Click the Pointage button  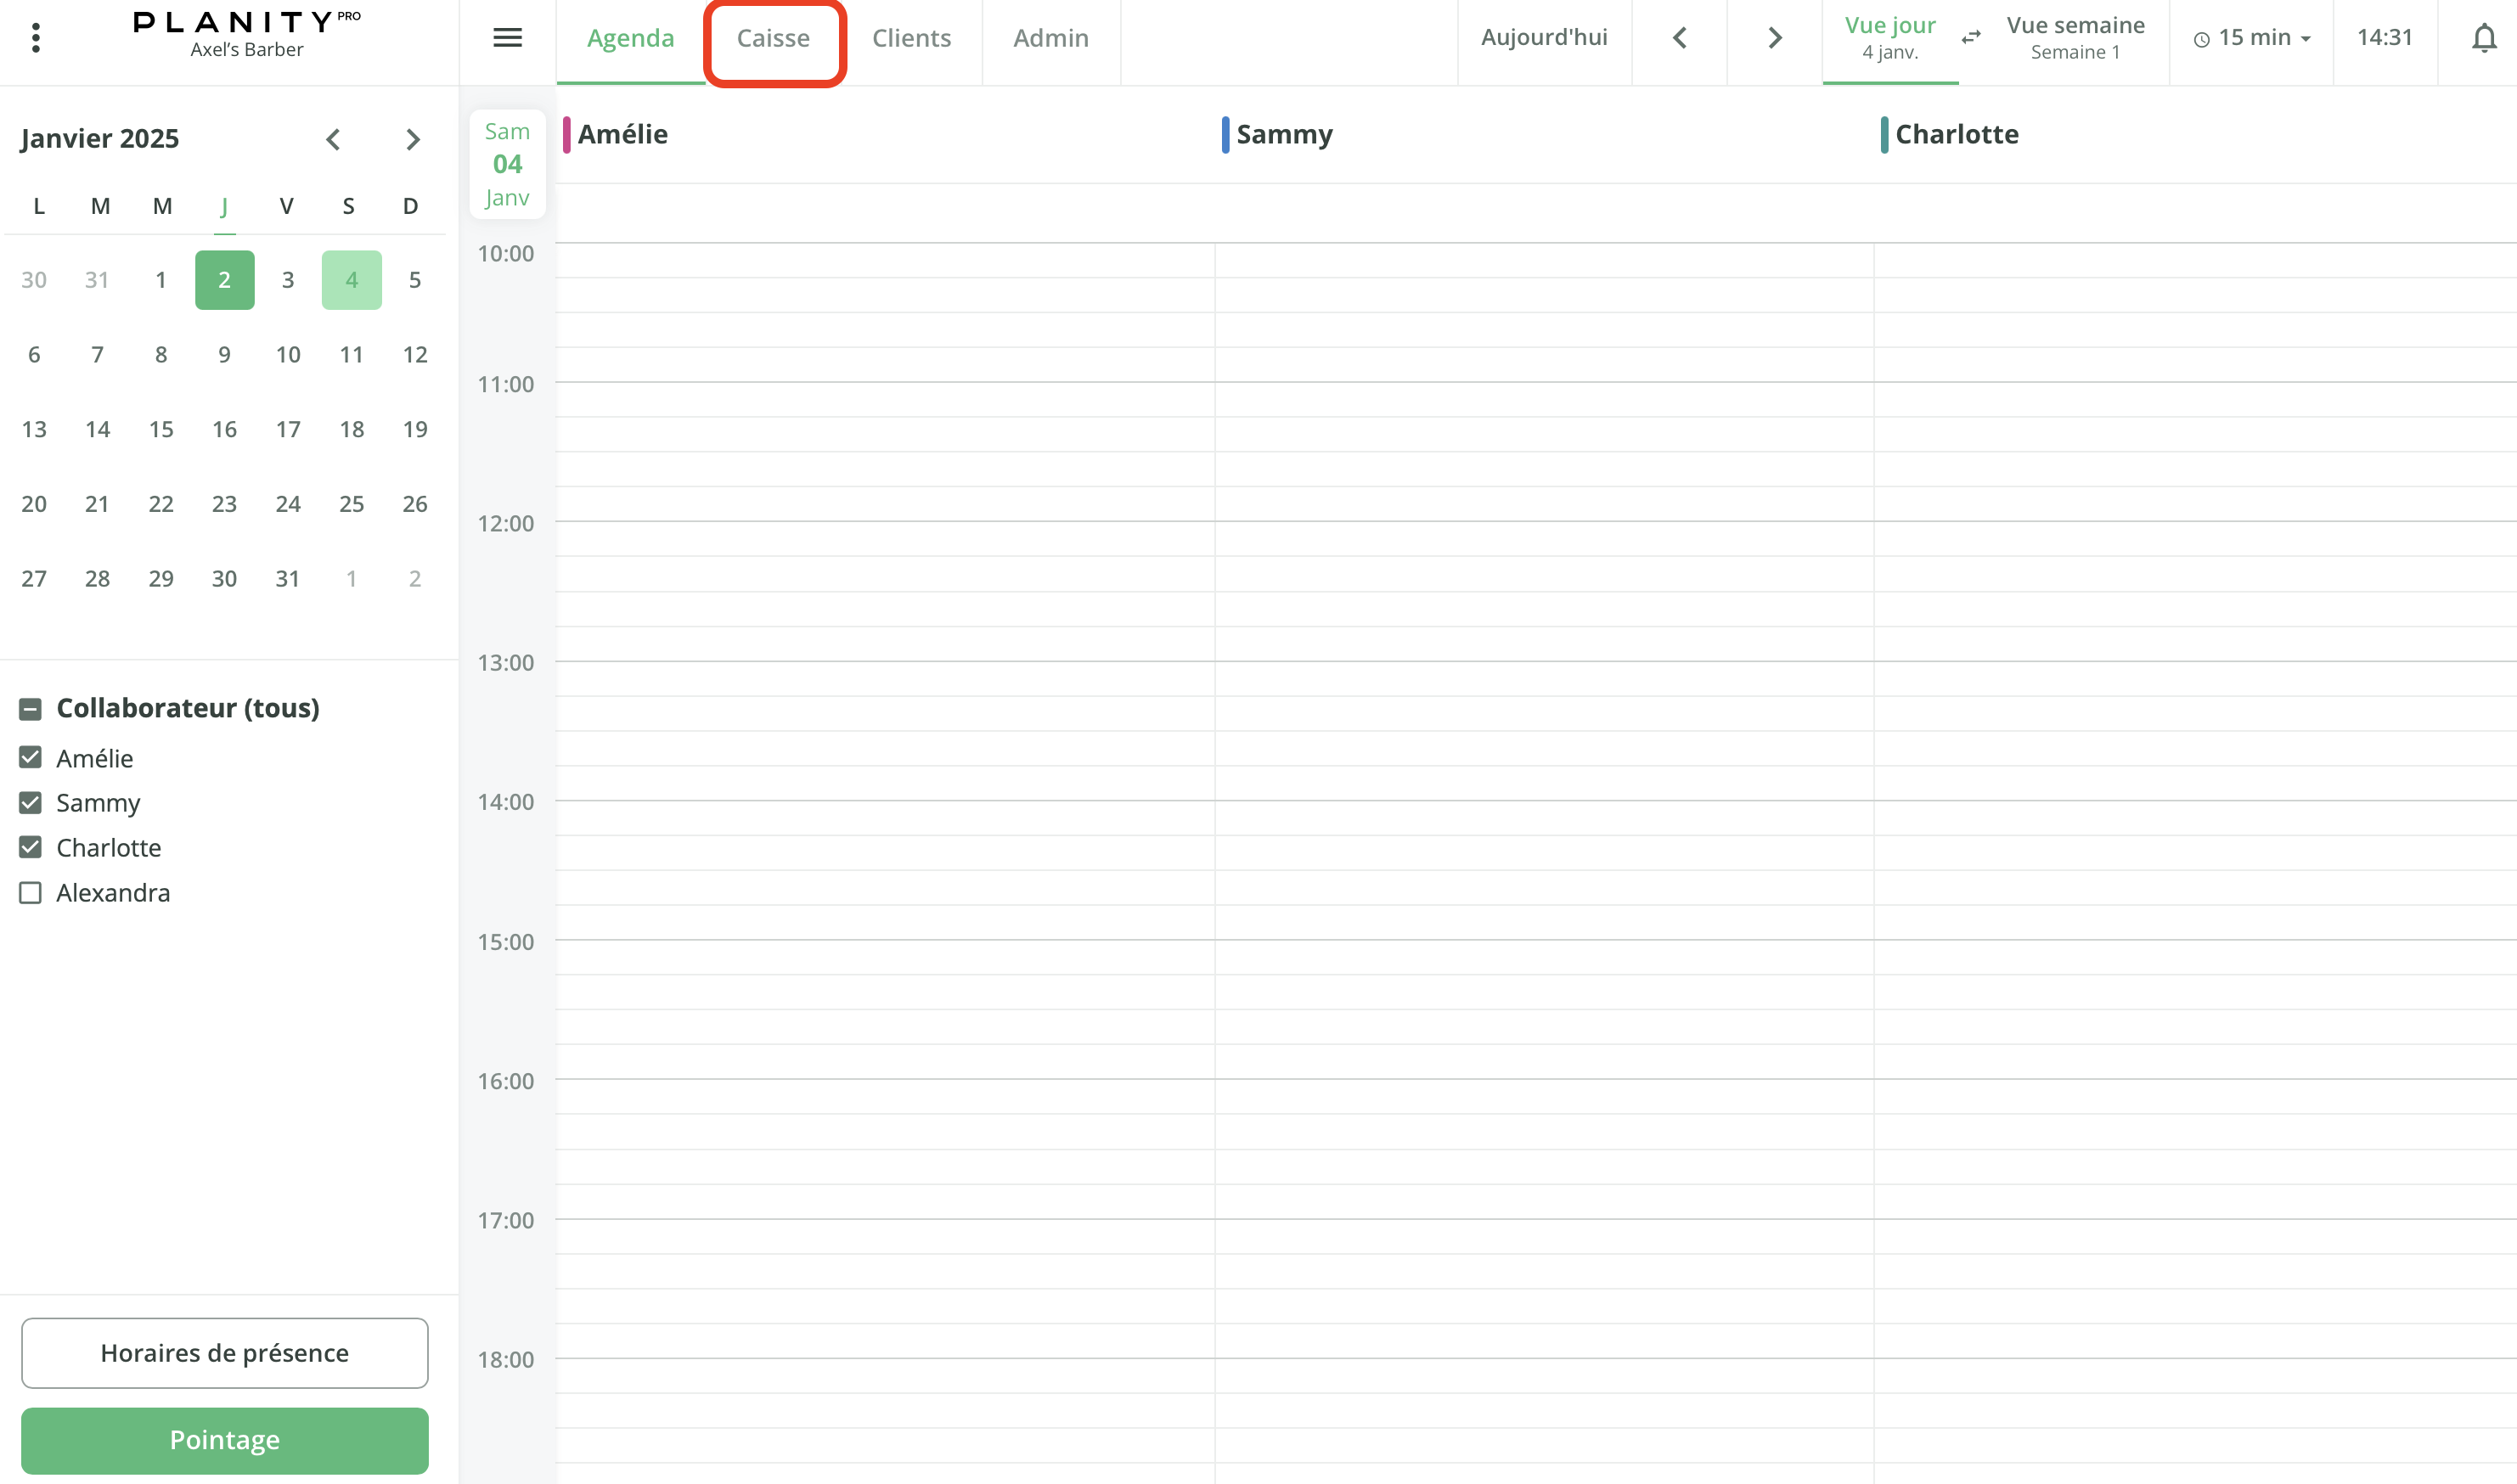224,1440
